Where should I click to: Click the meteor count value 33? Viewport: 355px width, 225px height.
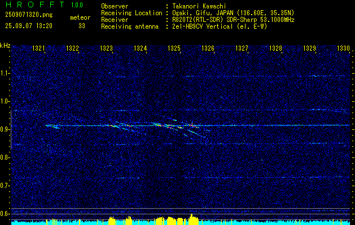tap(82, 26)
